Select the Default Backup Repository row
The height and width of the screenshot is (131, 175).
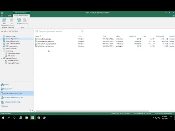(105, 46)
